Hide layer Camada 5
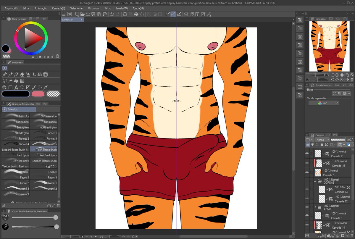Image resolution: width=355 pixels, height=239 pixels. coord(307,172)
